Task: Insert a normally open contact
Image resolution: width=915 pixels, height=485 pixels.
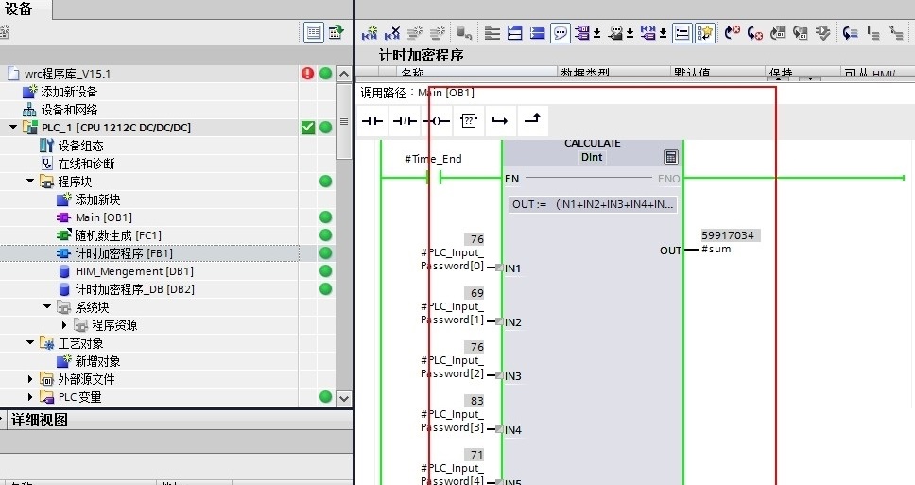Action: [372, 121]
